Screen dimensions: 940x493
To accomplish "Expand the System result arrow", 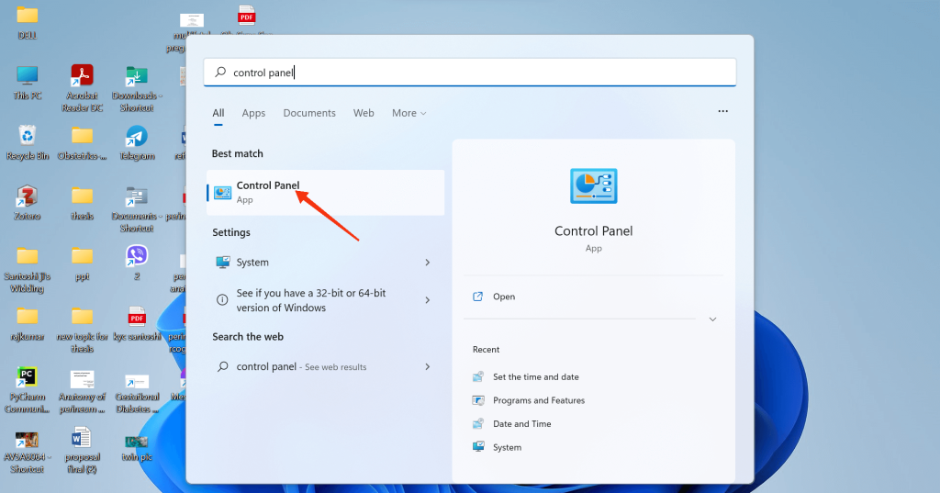I will [428, 262].
